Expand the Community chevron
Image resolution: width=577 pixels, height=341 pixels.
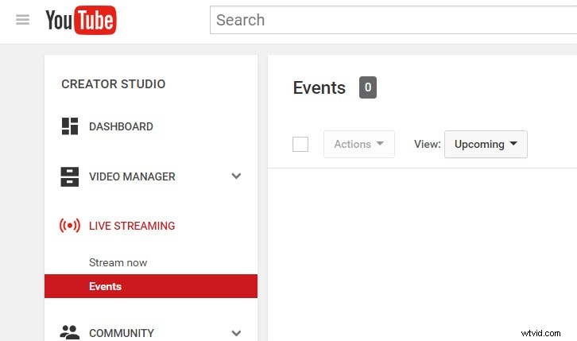pos(236,333)
